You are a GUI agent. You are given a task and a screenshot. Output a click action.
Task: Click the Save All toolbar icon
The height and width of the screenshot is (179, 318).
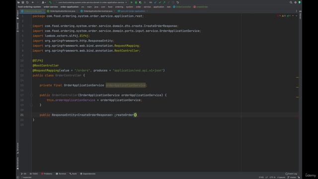[23, 2]
